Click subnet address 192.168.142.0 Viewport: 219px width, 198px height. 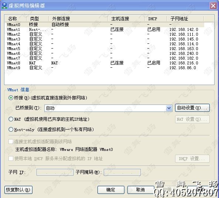[x=184, y=29]
